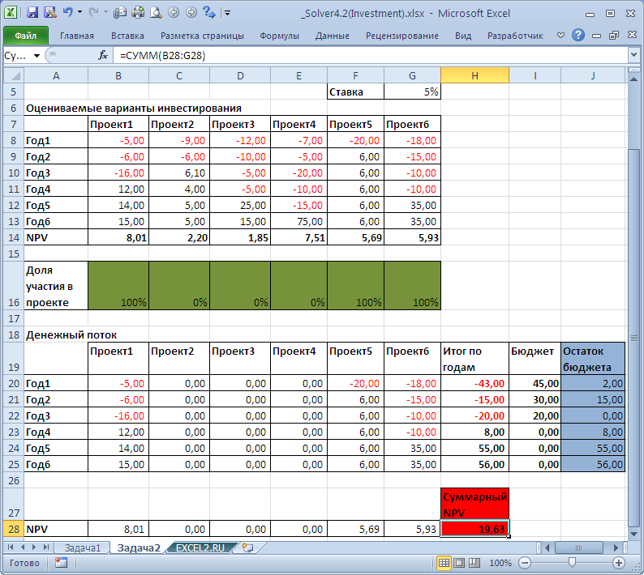This screenshot has width=644, height=575.
Task: Select the Остаток бюджета header cell
Action: click(593, 359)
